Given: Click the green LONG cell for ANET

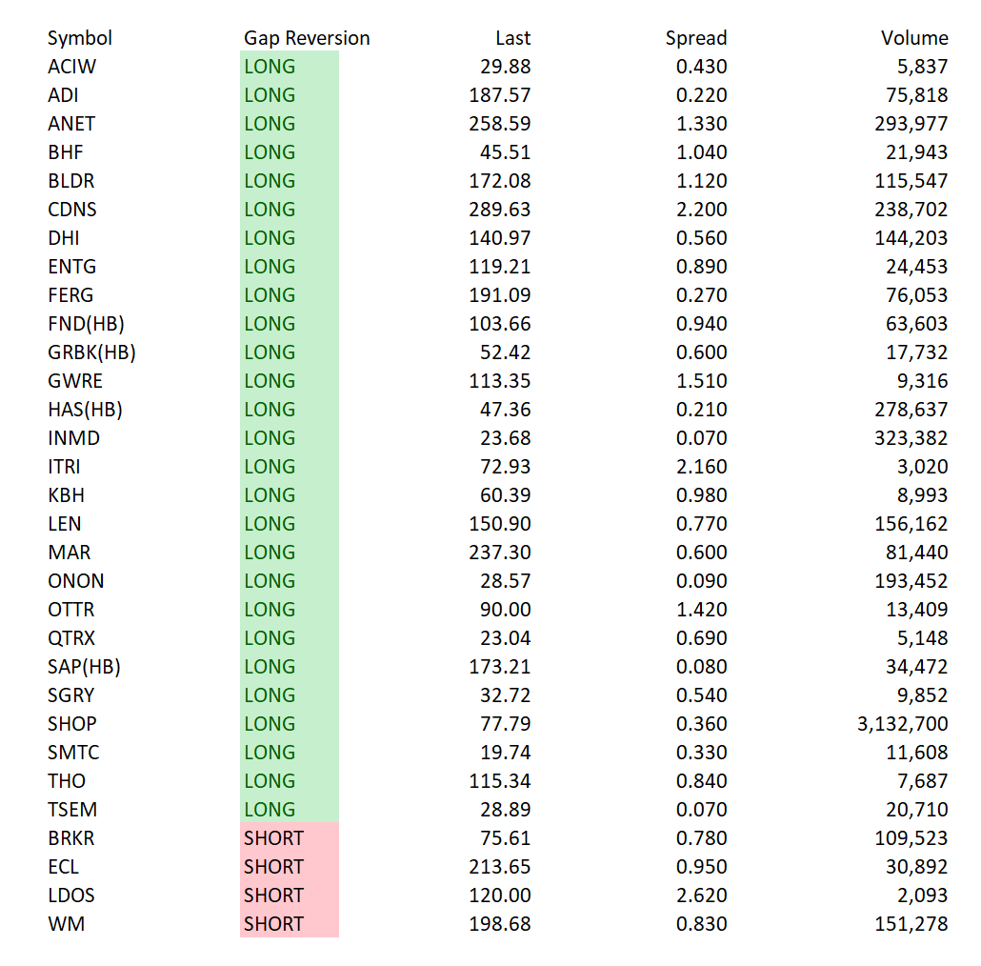Looking at the screenshot, I should (x=289, y=123).
